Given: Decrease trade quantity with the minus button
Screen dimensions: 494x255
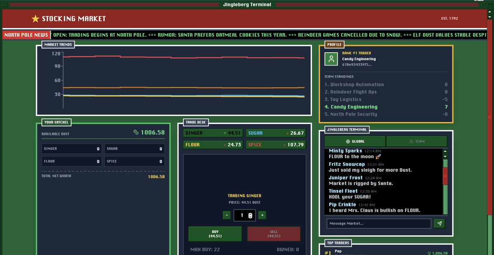Looking at the screenshot, I should pyautogui.click(x=227, y=215).
